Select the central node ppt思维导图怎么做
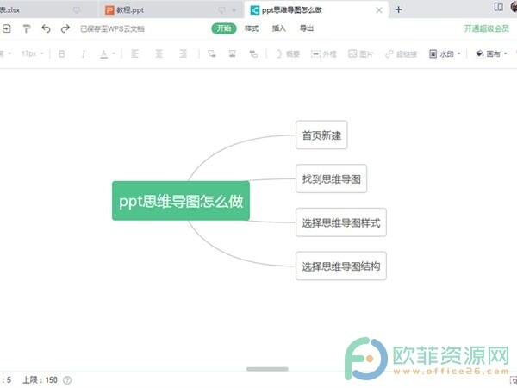This screenshot has width=517, height=388. [x=181, y=201]
